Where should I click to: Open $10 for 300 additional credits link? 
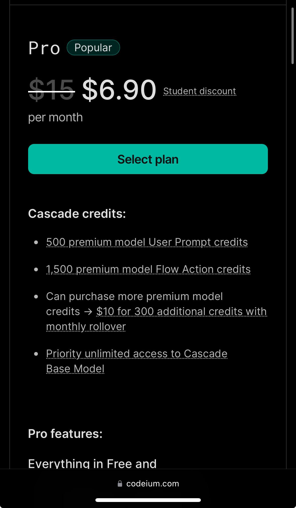coord(182,312)
